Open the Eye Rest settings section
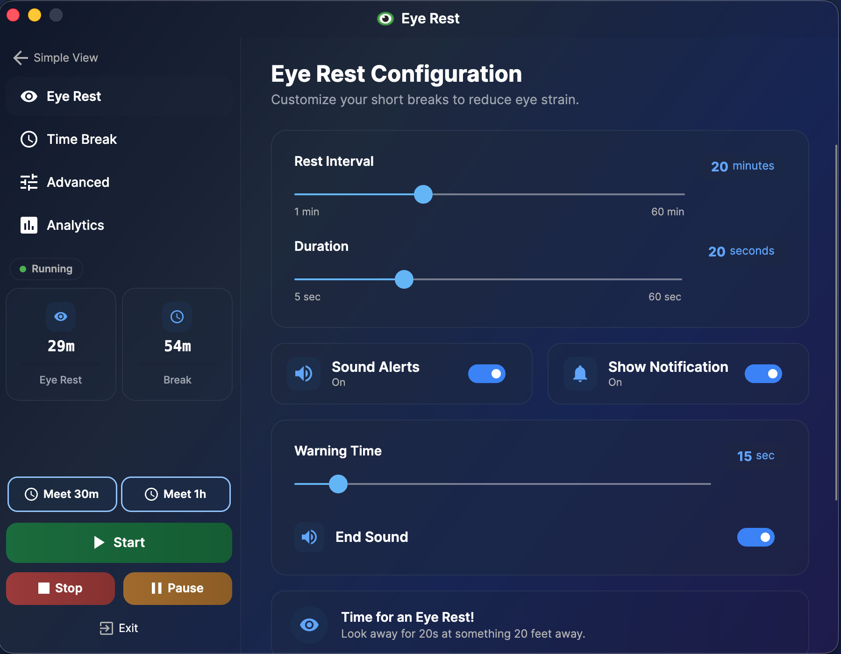This screenshot has height=654, width=841. pyautogui.click(x=119, y=96)
